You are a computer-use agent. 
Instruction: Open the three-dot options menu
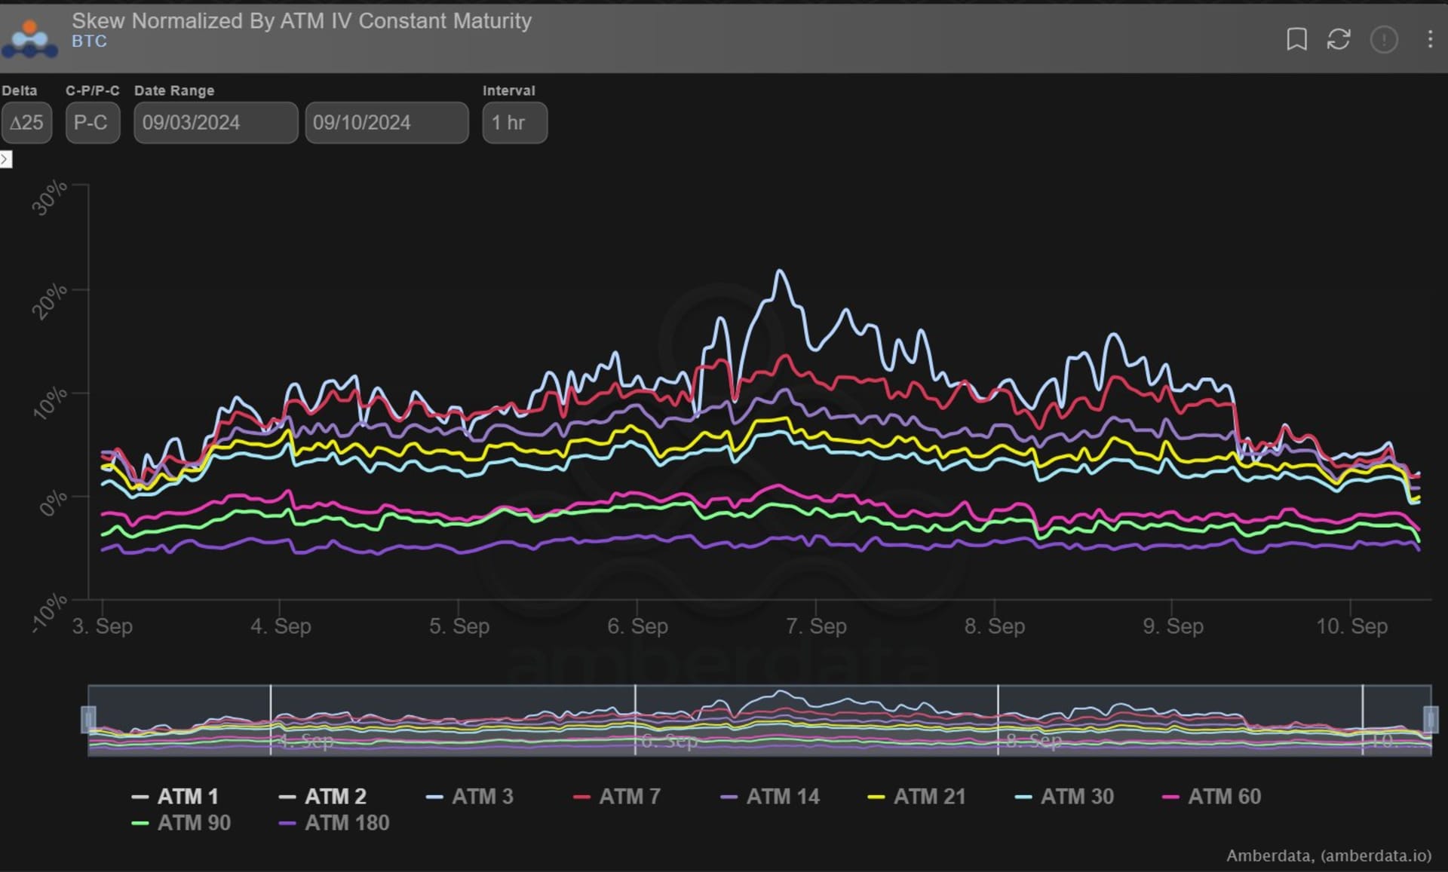pos(1430,39)
